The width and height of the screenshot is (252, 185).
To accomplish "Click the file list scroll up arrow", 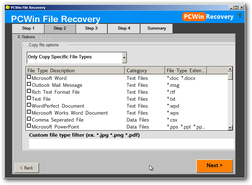I will click(x=230, y=69).
